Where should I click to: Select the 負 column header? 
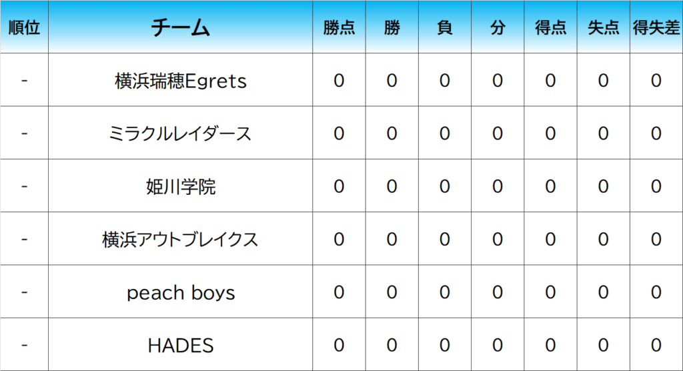point(444,28)
